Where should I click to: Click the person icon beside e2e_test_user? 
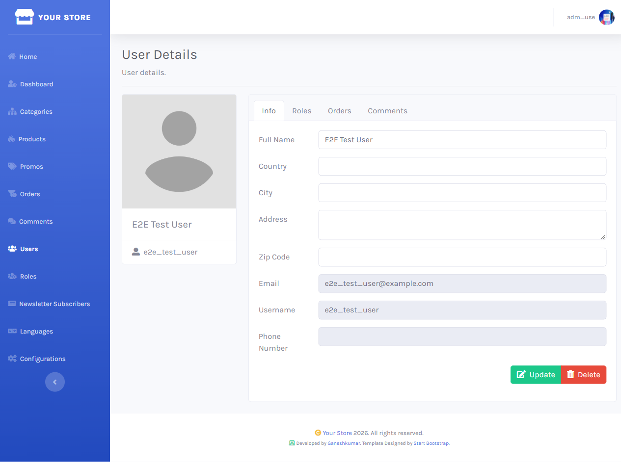pos(136,252)
